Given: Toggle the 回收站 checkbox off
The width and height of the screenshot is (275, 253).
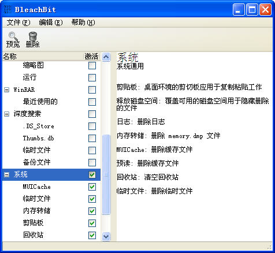Looking at the screenshot, I should 92,235.
